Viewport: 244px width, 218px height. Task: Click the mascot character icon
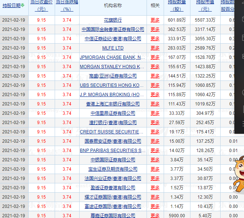[x=239, y=174]
